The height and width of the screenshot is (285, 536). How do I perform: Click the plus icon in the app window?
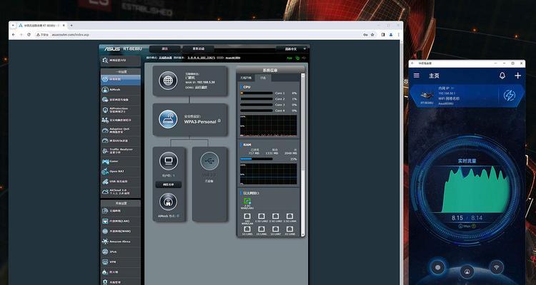click(x=518, y=76)
